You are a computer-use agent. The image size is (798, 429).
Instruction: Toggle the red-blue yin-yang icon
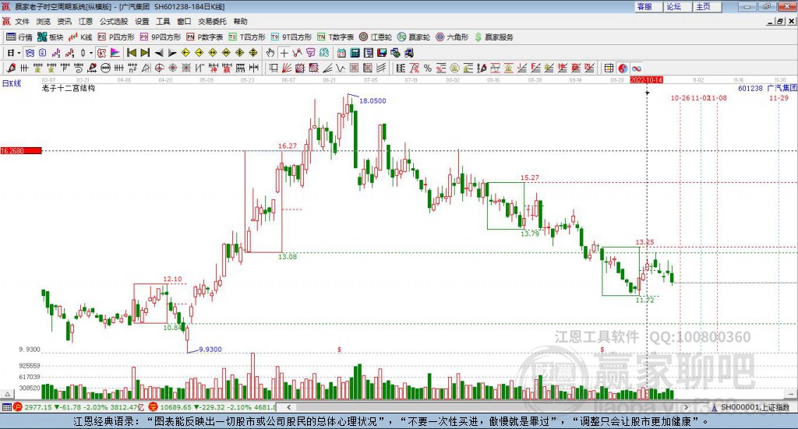pos(623,68)
